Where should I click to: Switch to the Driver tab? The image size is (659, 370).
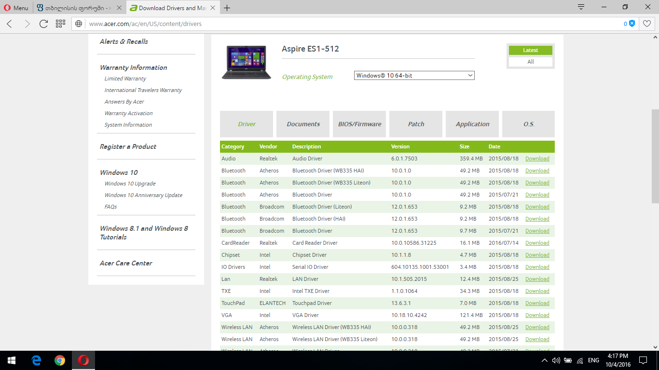[x=247, y=124]
